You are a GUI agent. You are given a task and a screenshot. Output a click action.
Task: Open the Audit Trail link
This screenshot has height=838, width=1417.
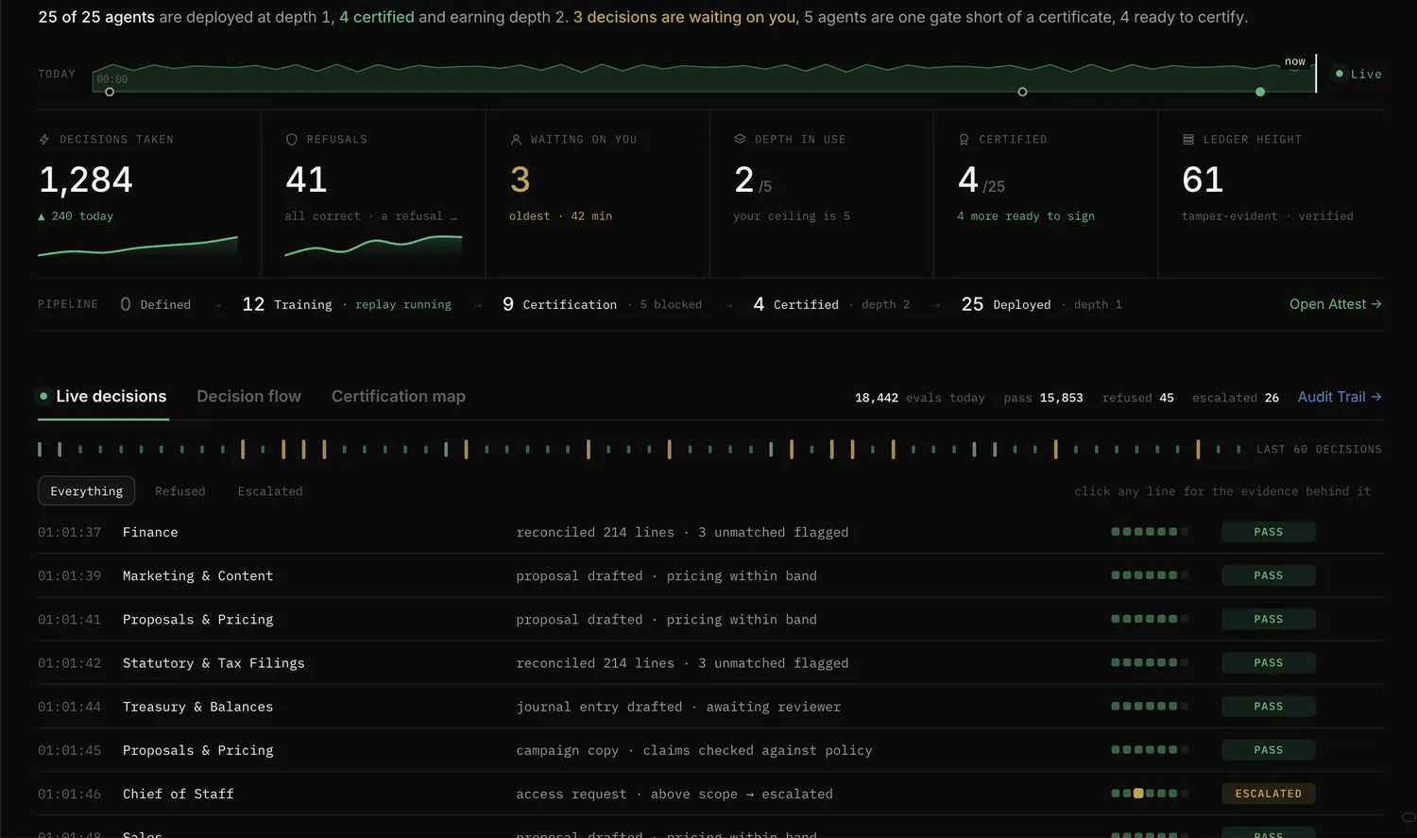click(x=1340, y=397)
